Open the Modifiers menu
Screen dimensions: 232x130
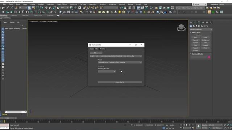pyautogui.click(x=41, y=4)
